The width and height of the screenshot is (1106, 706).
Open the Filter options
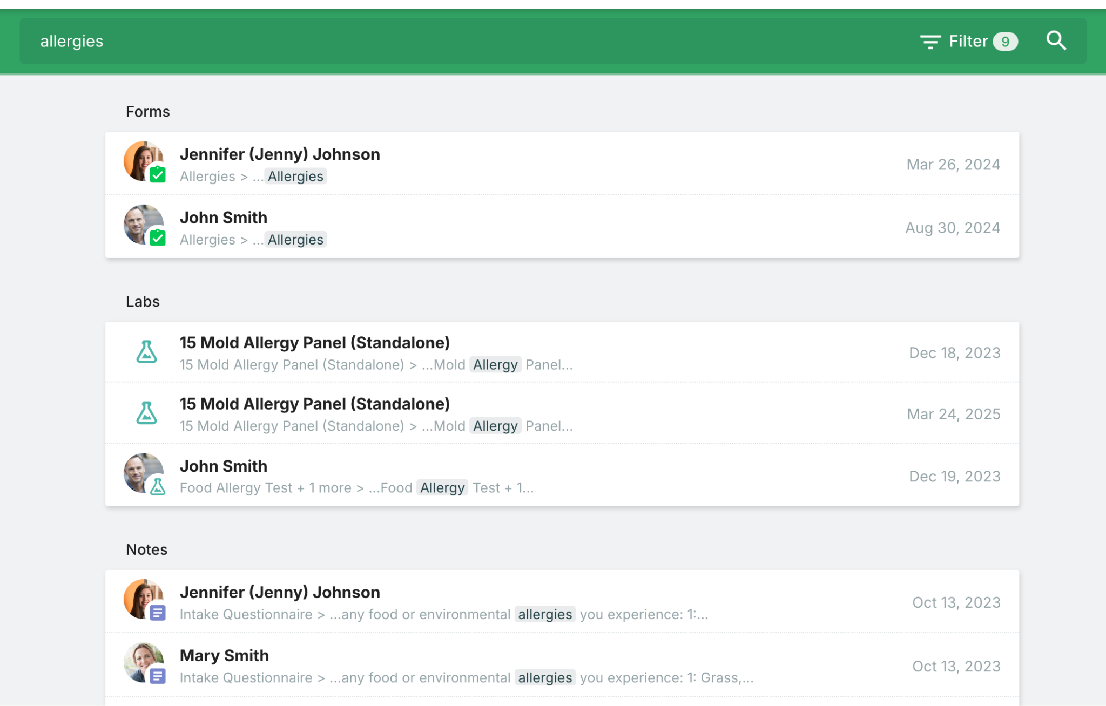968,42
